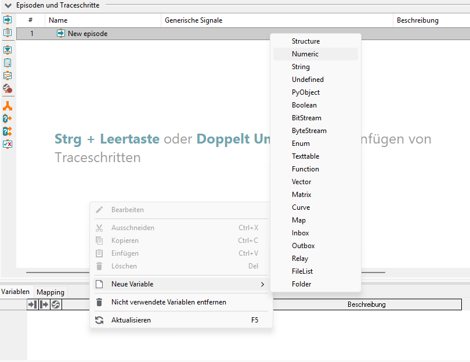Collapse the Episoden und Traceschritte section

(x=8, y=5)
